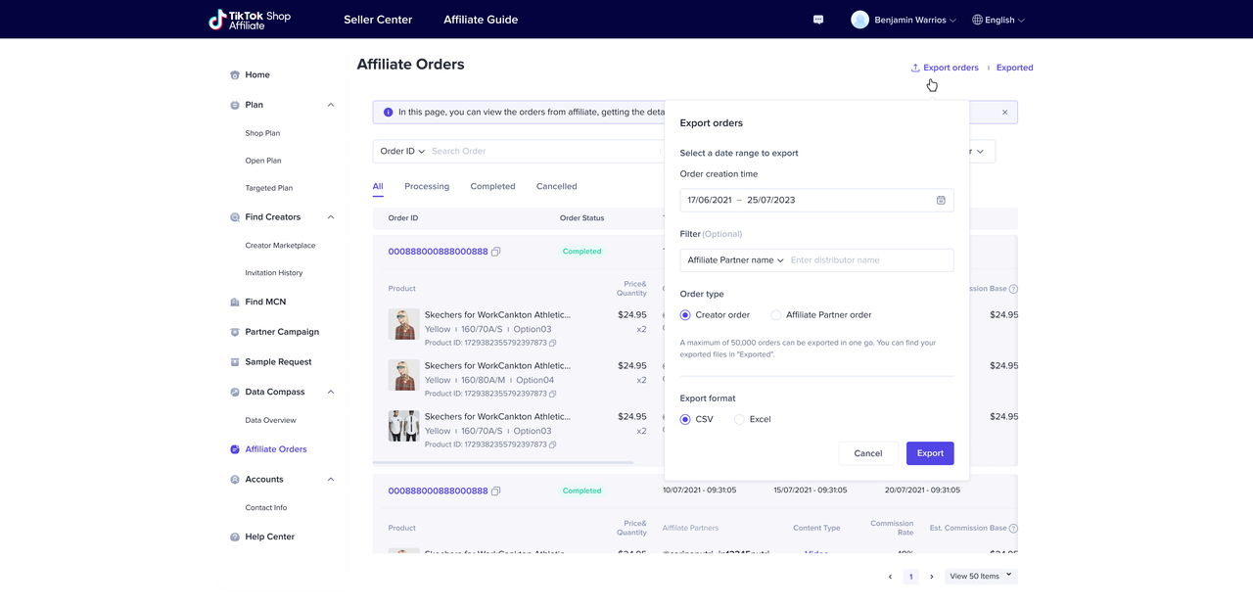
Task: Open Seller Center from top navigation
Action: pos(378,20)
